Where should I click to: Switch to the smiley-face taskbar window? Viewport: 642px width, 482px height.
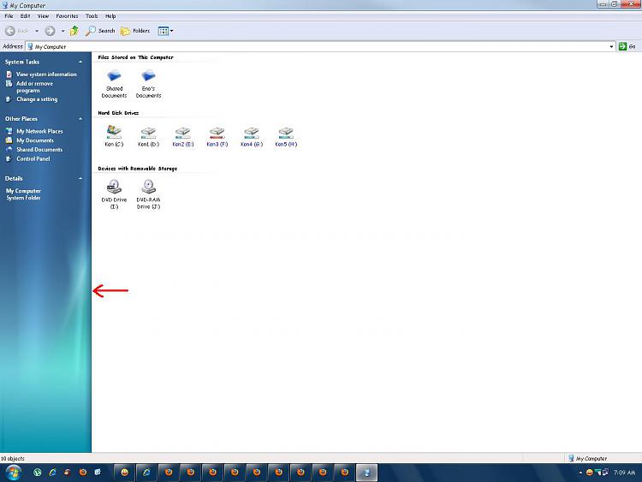point(124,473)
